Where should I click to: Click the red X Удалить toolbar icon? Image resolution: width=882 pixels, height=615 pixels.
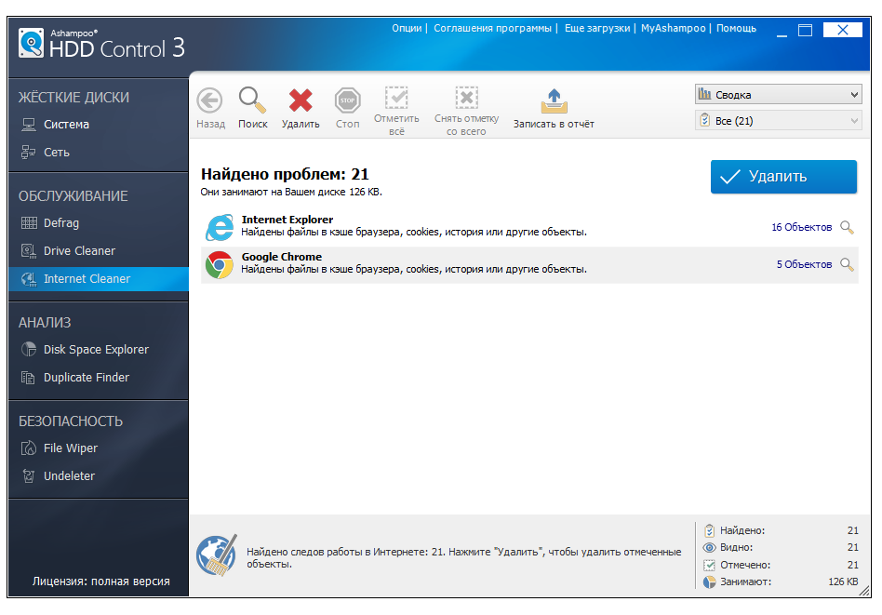click(301, 100)
